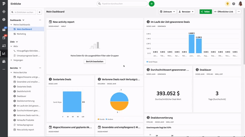245x137 pixels.
Task: Open Activities calendar icon in sidebar
Action: [4, 38]
